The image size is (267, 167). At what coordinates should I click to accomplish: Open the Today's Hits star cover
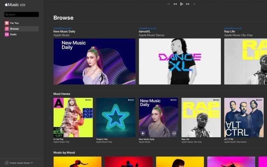[x=116, y=118]
